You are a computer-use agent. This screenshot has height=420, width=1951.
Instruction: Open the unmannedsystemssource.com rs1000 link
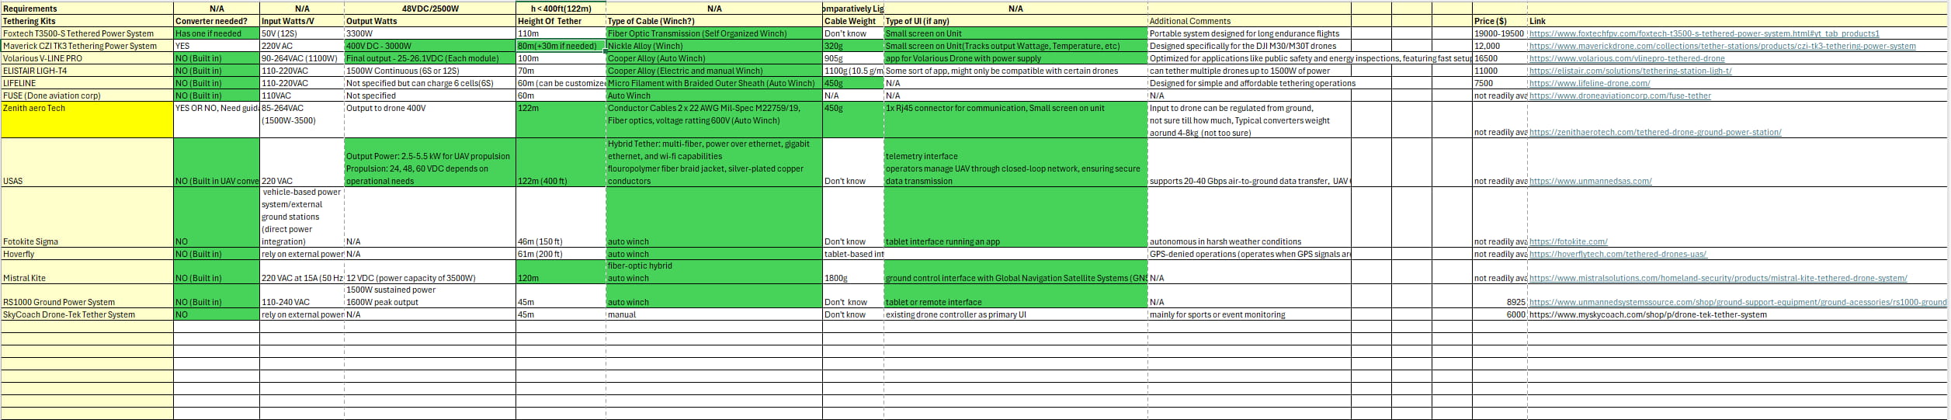1738,303
